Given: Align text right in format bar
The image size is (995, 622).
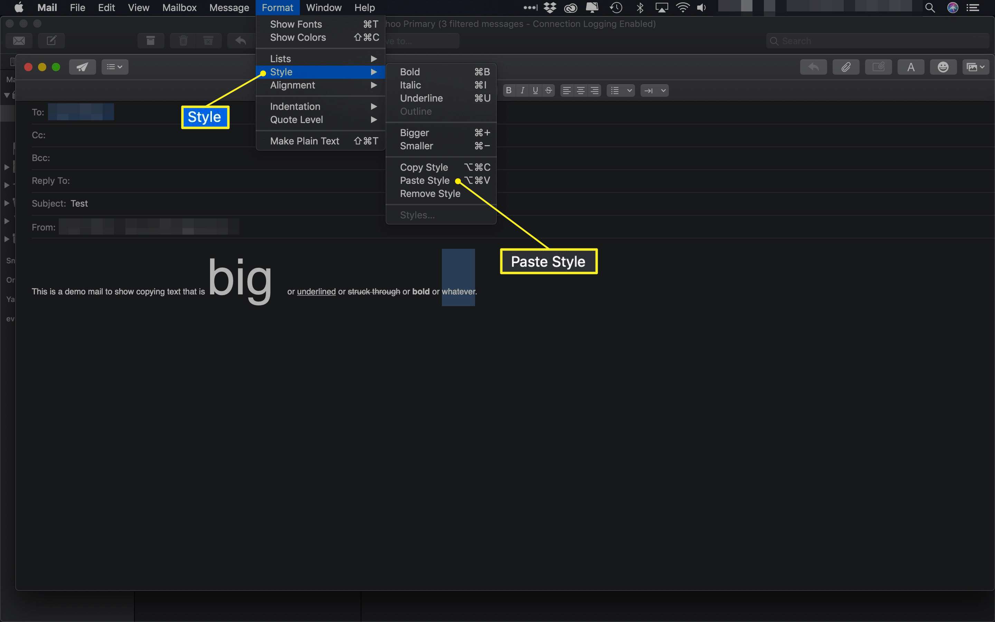Looking at the screenshot, I should tap(595, 91).
